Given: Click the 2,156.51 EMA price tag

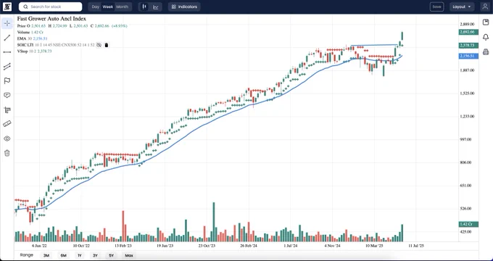Looking at the screenshot, I should point(468,57).
